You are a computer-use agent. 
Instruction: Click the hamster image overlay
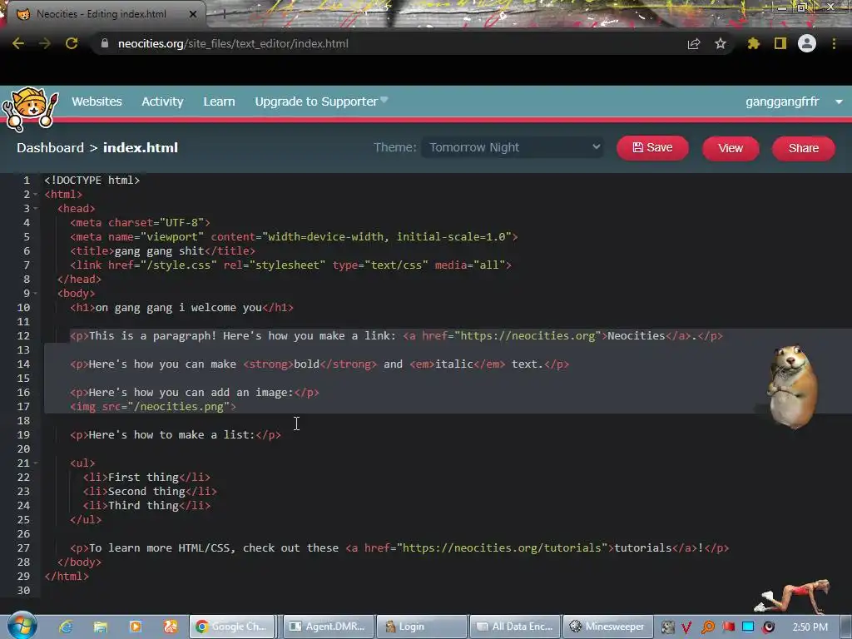[792, 387]
